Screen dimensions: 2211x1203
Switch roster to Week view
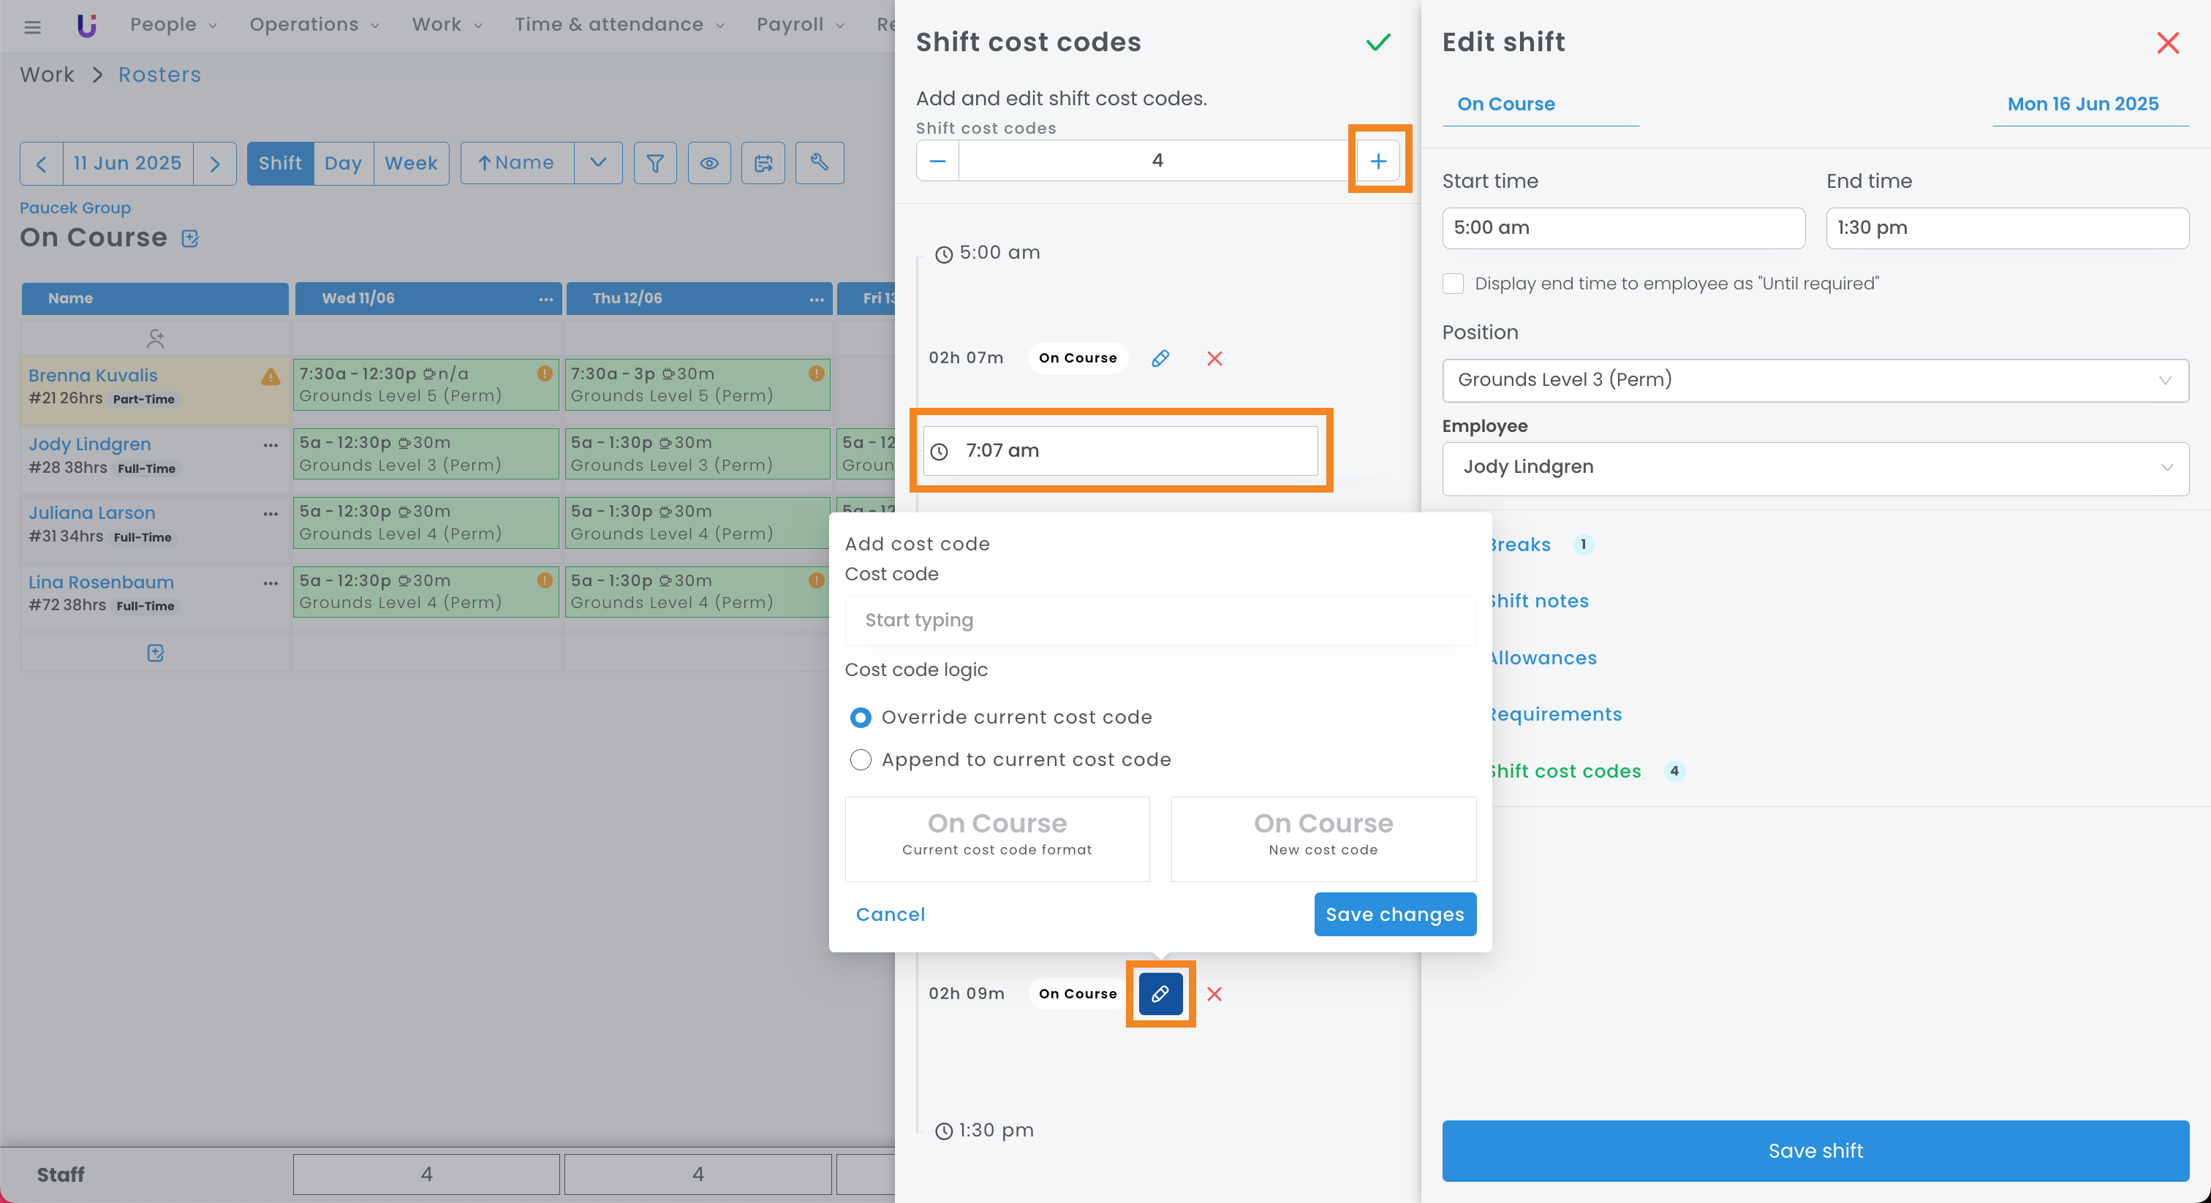coord(410,163)
